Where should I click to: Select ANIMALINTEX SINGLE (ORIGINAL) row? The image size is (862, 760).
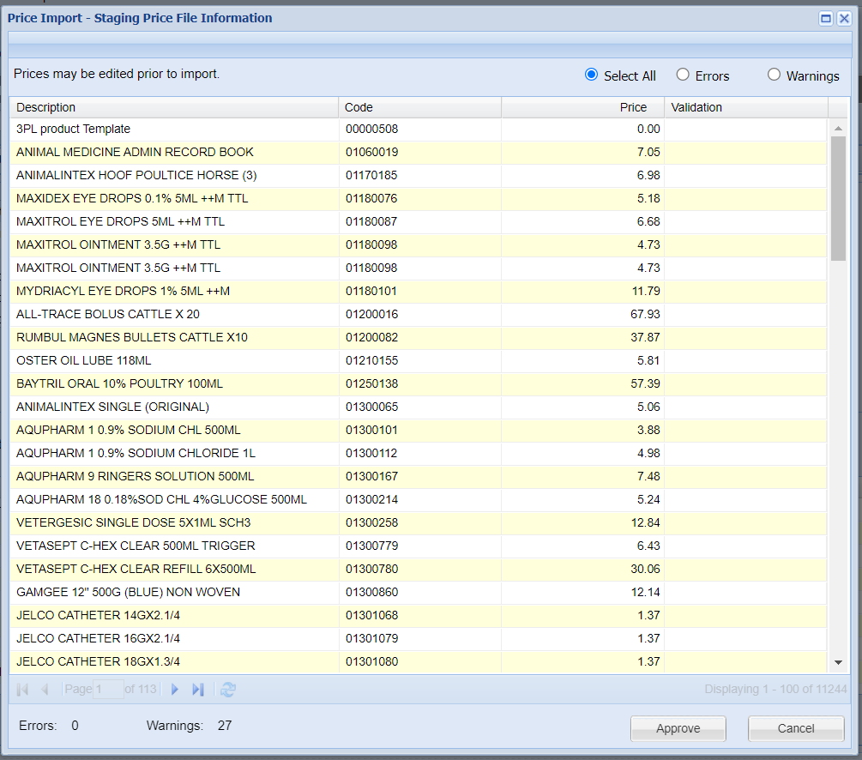[418, 407]
